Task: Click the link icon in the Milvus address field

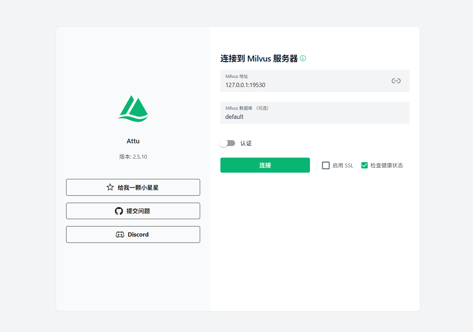Action: [396, 81]
